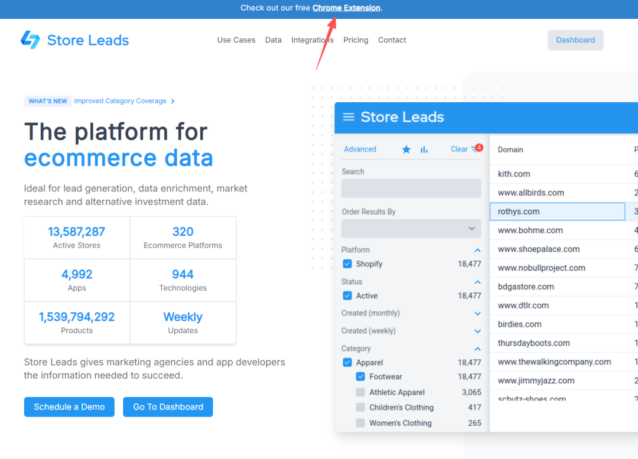Click the Athletic Apparel count 3,065
This screenshot has height=459, width=638.
coord(471,392)
